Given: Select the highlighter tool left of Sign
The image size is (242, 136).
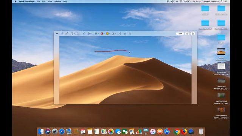Looking at the screenshot, I should click(x=84, y=34).
